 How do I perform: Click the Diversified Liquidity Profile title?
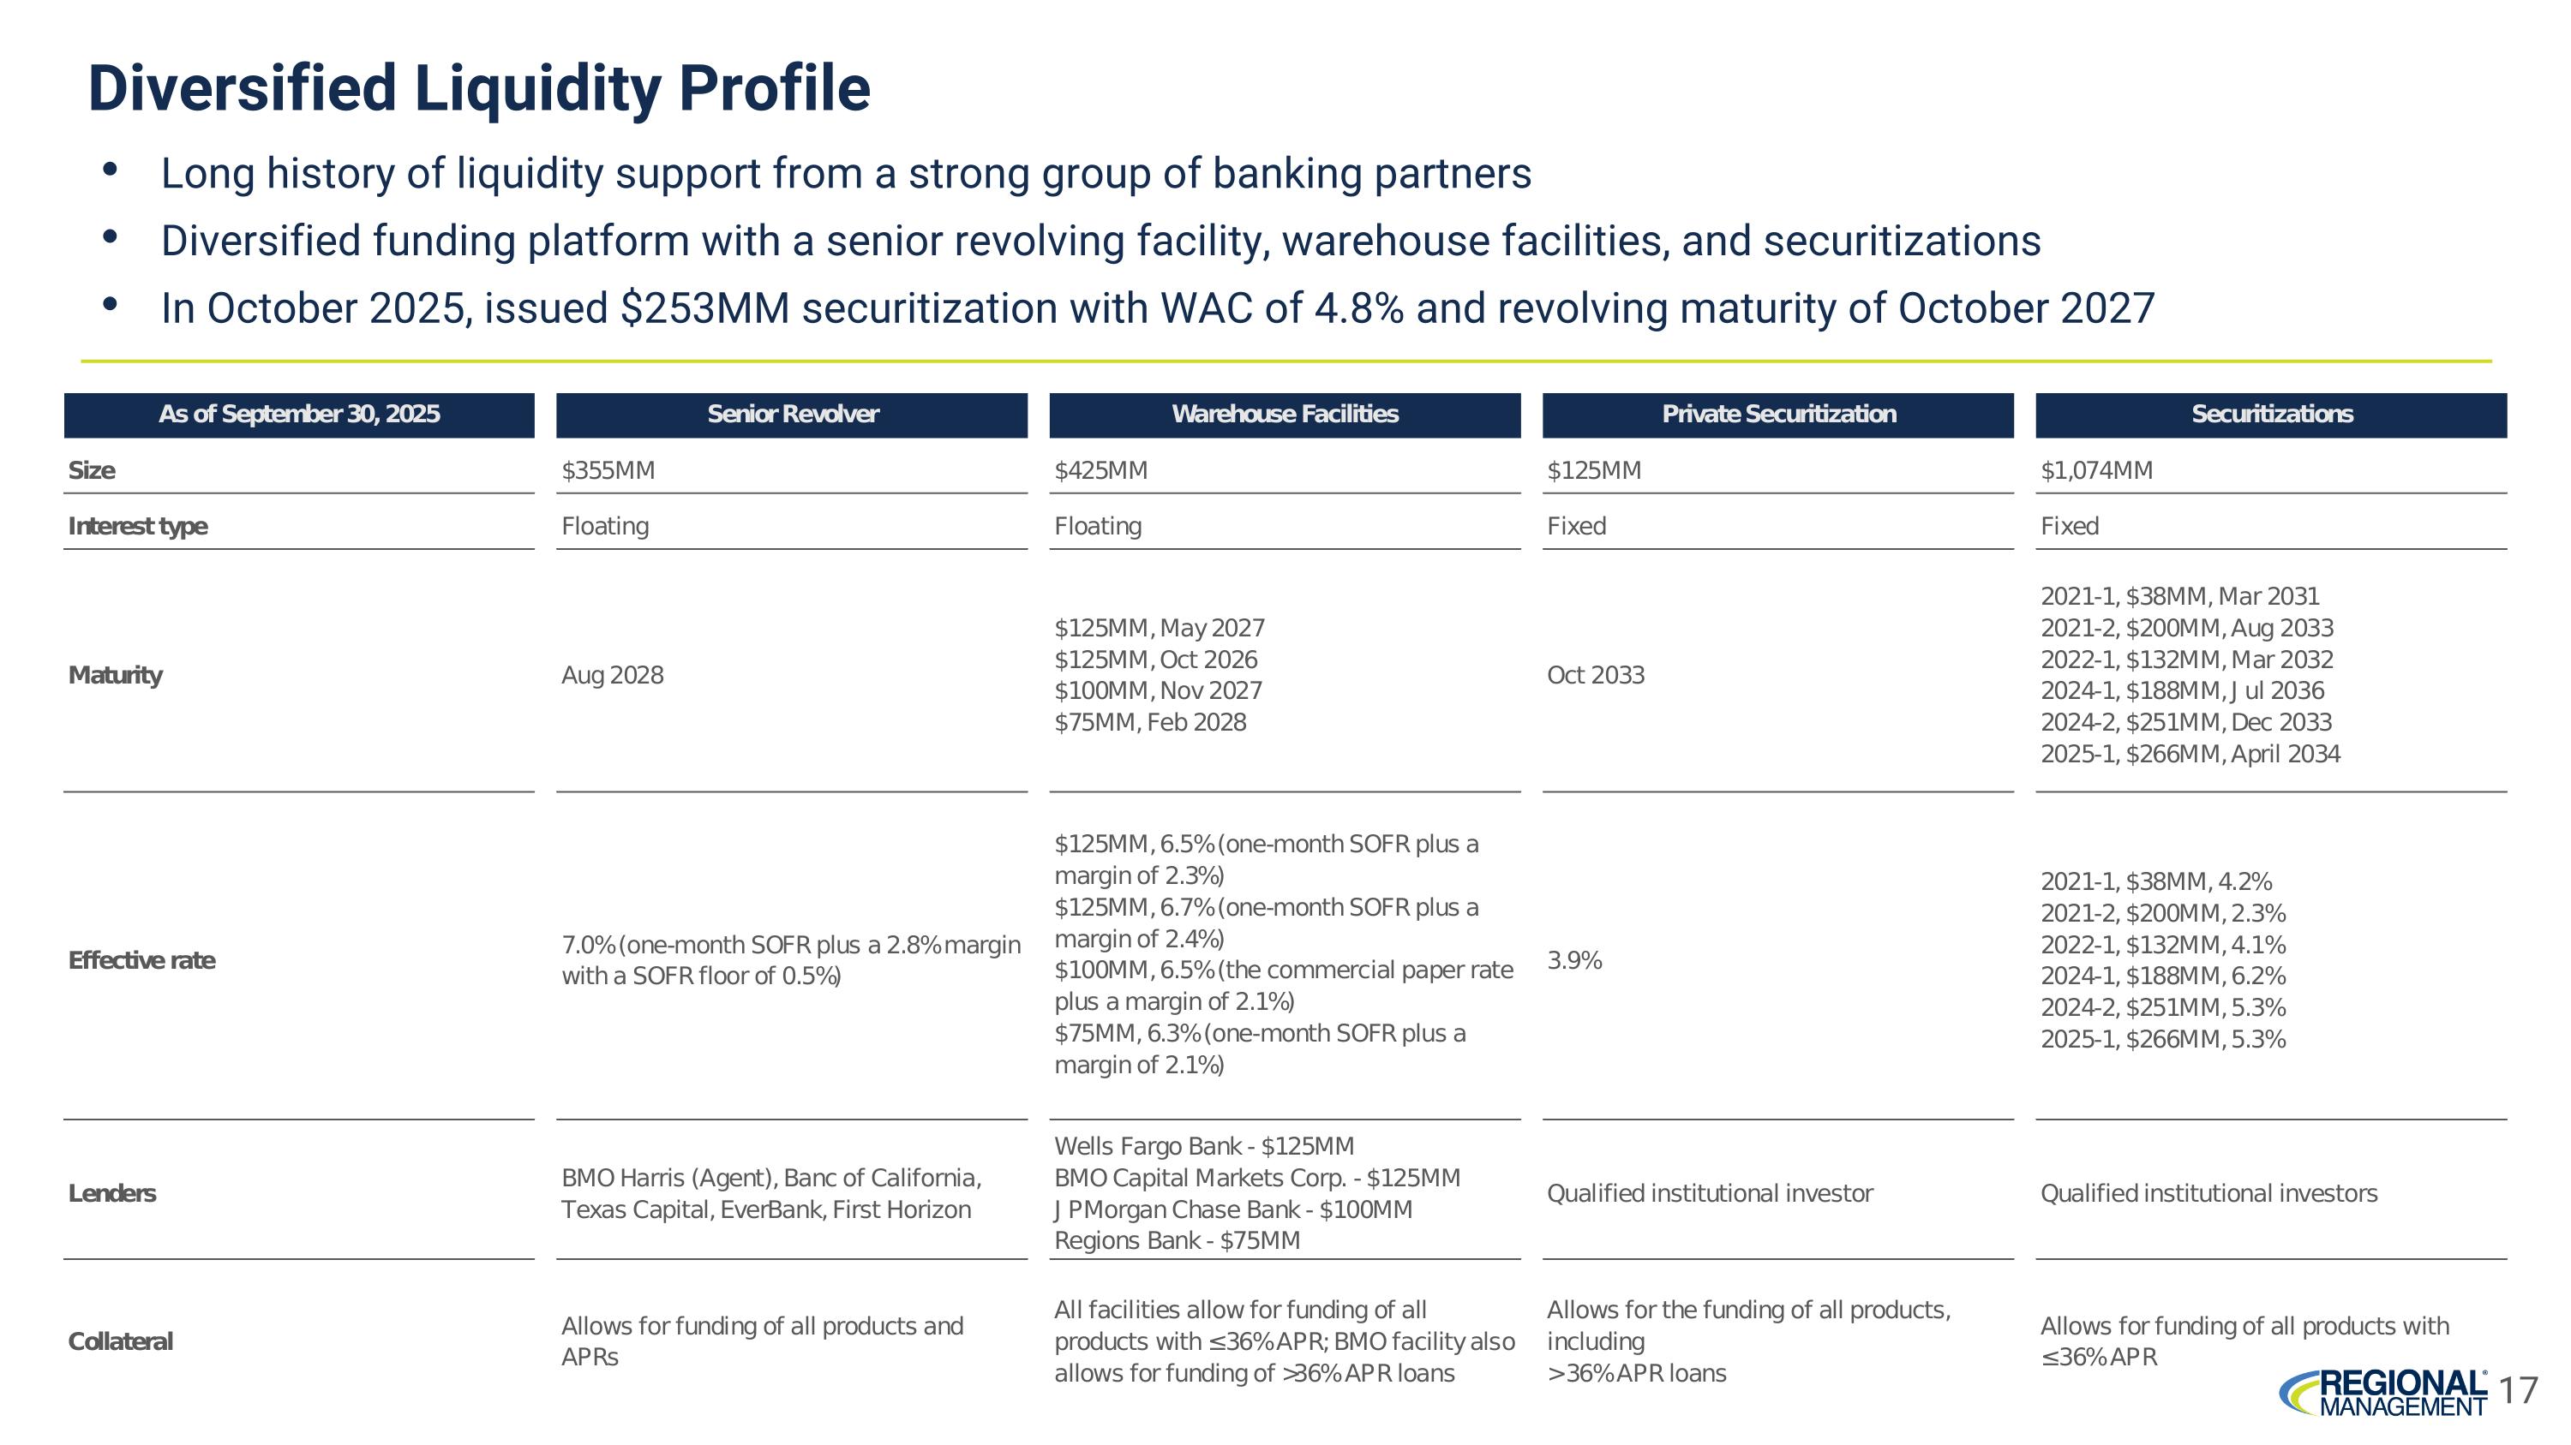(479, 87)
